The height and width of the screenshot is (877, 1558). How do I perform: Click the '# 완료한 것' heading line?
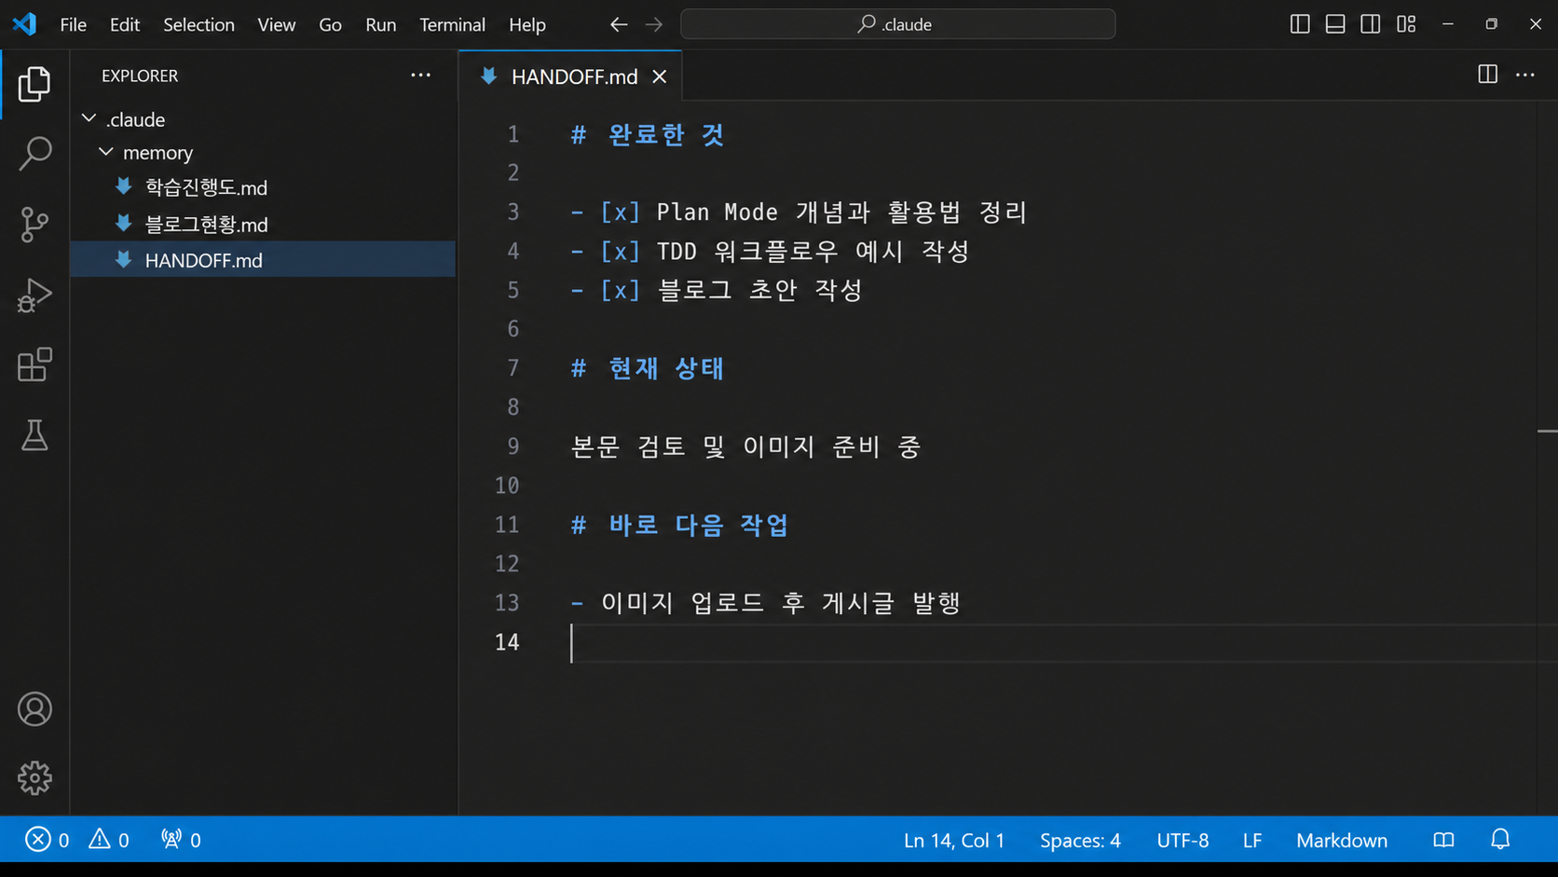point(648,134)
